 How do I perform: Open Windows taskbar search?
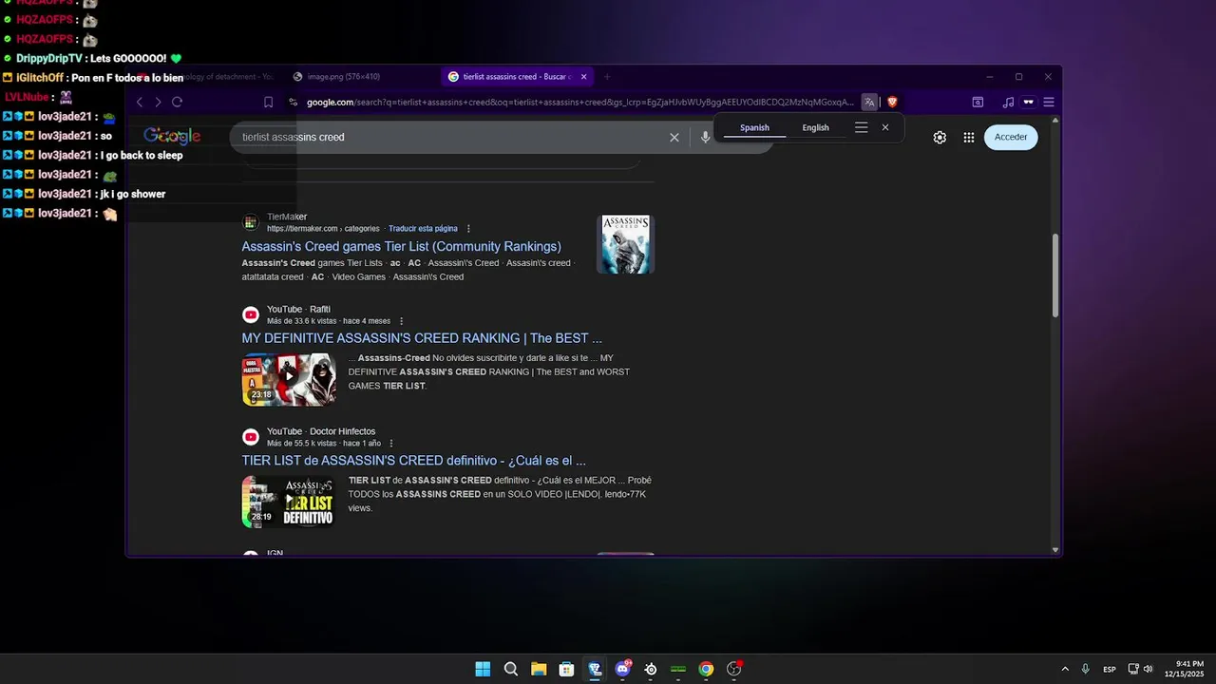pyautogui.click(x=510, y=669)
